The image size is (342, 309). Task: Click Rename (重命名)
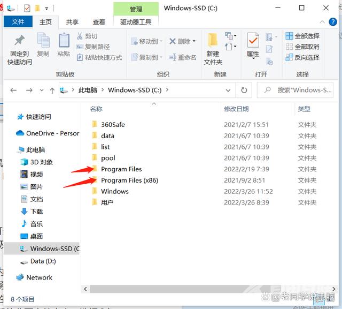coord(183,57)
